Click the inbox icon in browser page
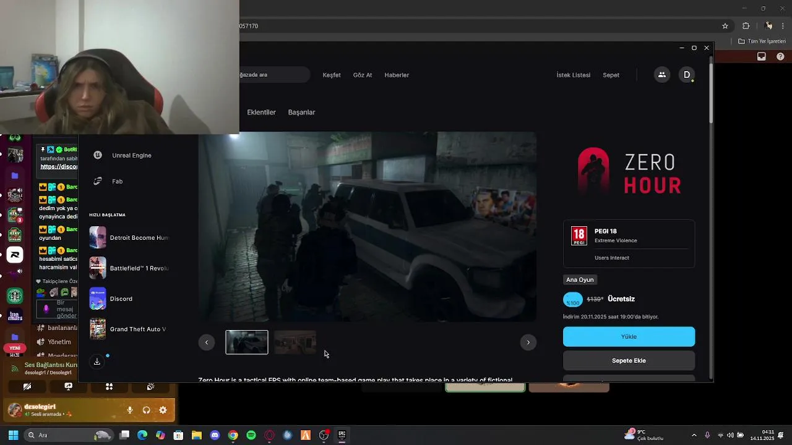 [762, 56]
